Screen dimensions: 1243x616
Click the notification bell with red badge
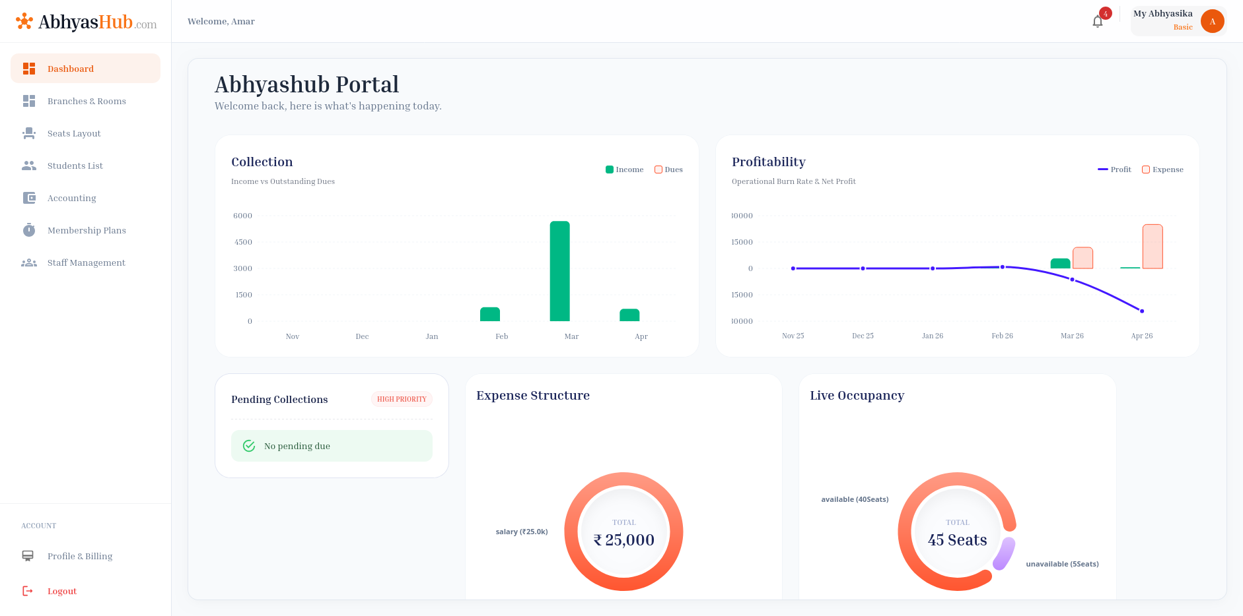pos(1097,20)
